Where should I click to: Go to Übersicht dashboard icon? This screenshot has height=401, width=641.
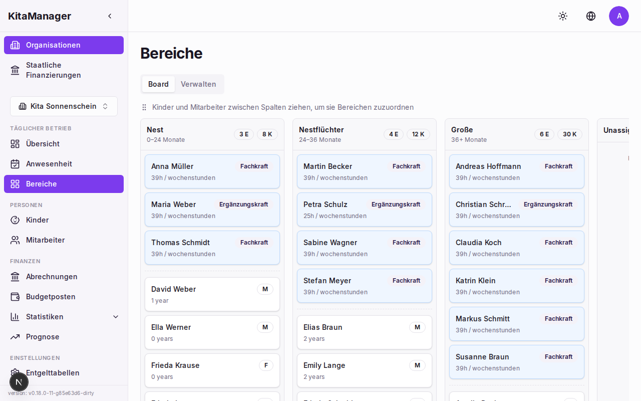tap(16, 144)
